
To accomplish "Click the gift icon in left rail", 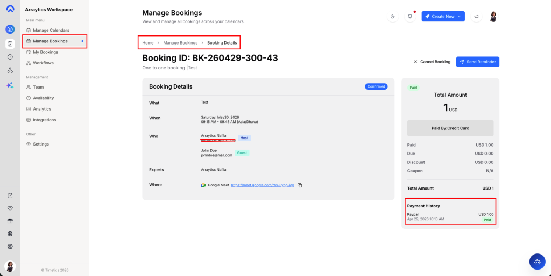I will point(10,221).
